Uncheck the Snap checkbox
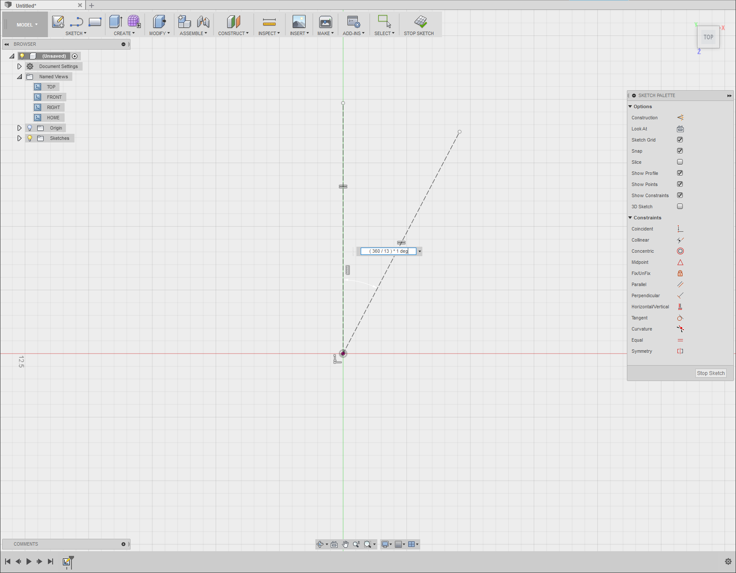736x573 pixels. coord(680,151)
